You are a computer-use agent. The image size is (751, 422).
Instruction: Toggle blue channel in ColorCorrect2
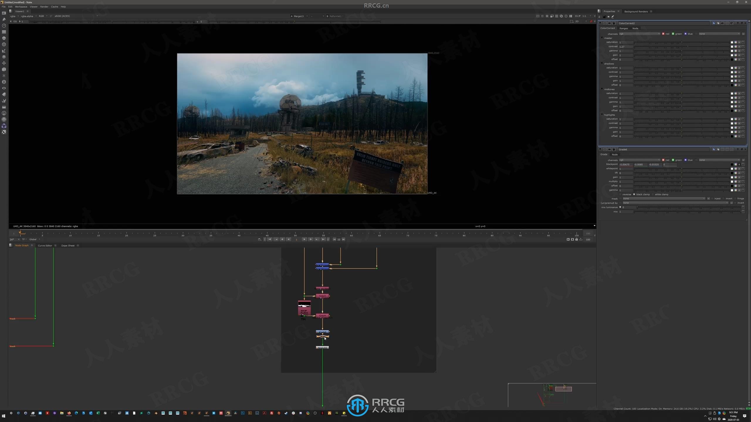[x=686, y=34]
